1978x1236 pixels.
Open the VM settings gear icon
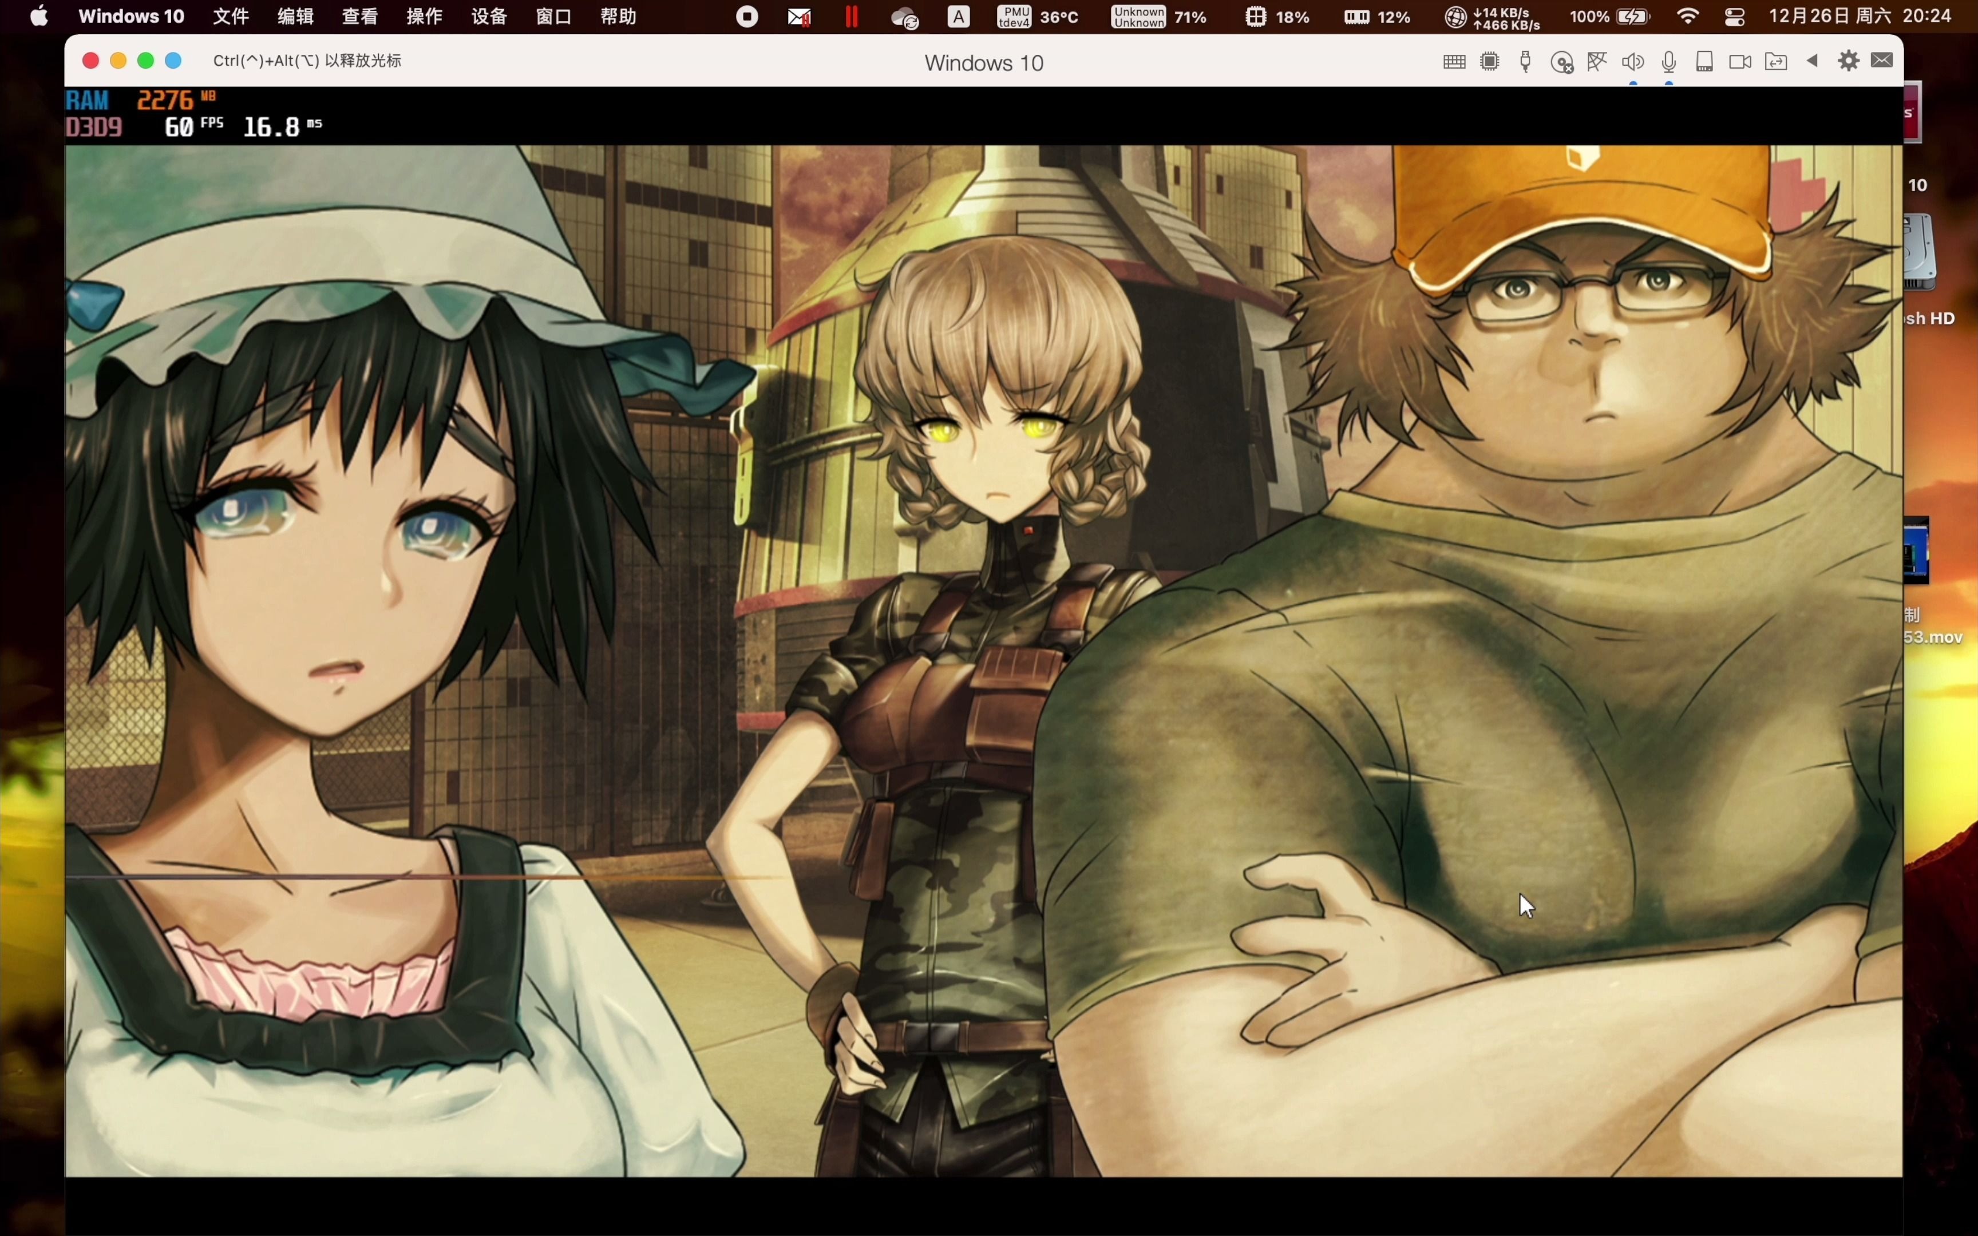[x=1848, y=61]
